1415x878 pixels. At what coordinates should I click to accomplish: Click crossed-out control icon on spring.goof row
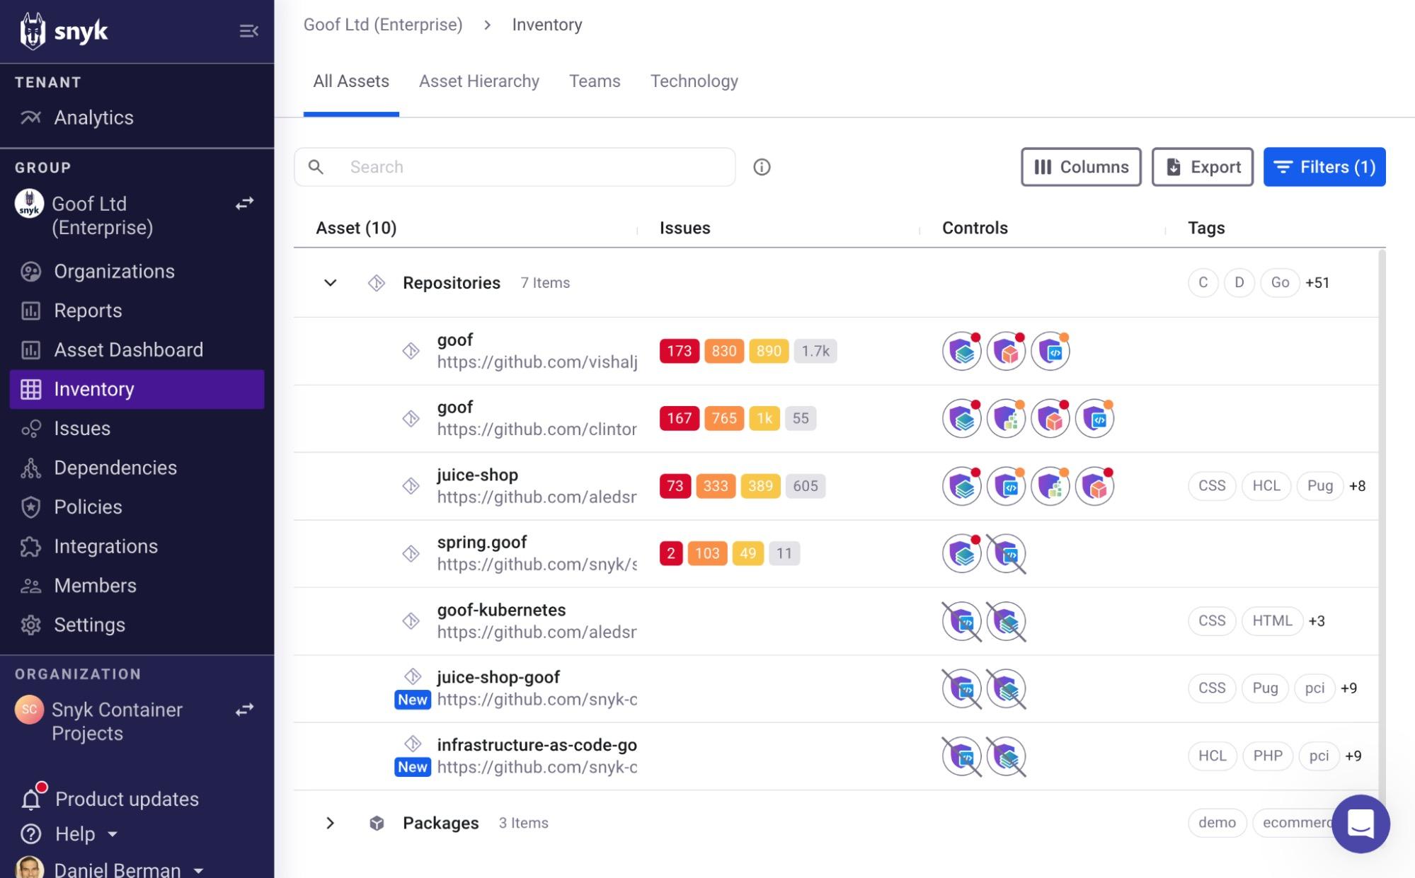click(1006, 553)
